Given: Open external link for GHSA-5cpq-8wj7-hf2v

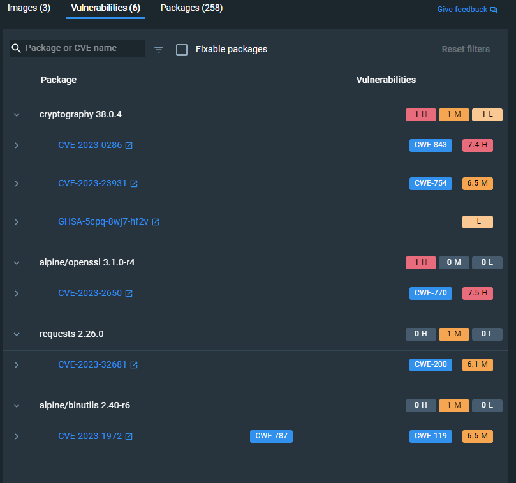Looking at the screenshot, I should (156, 222).
